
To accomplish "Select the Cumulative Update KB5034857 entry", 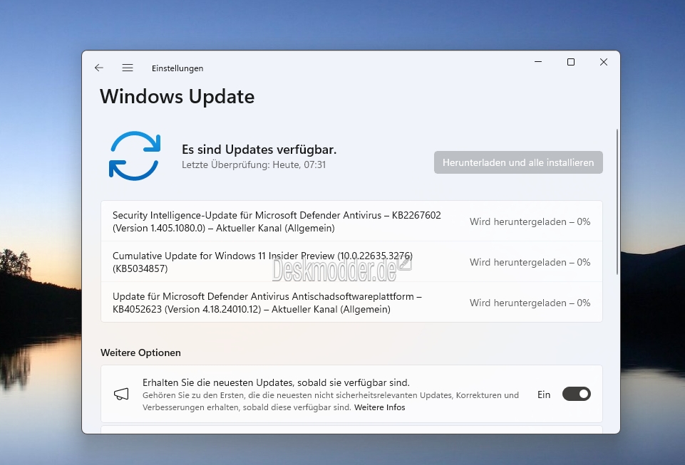I will click(x=262, y=262).
